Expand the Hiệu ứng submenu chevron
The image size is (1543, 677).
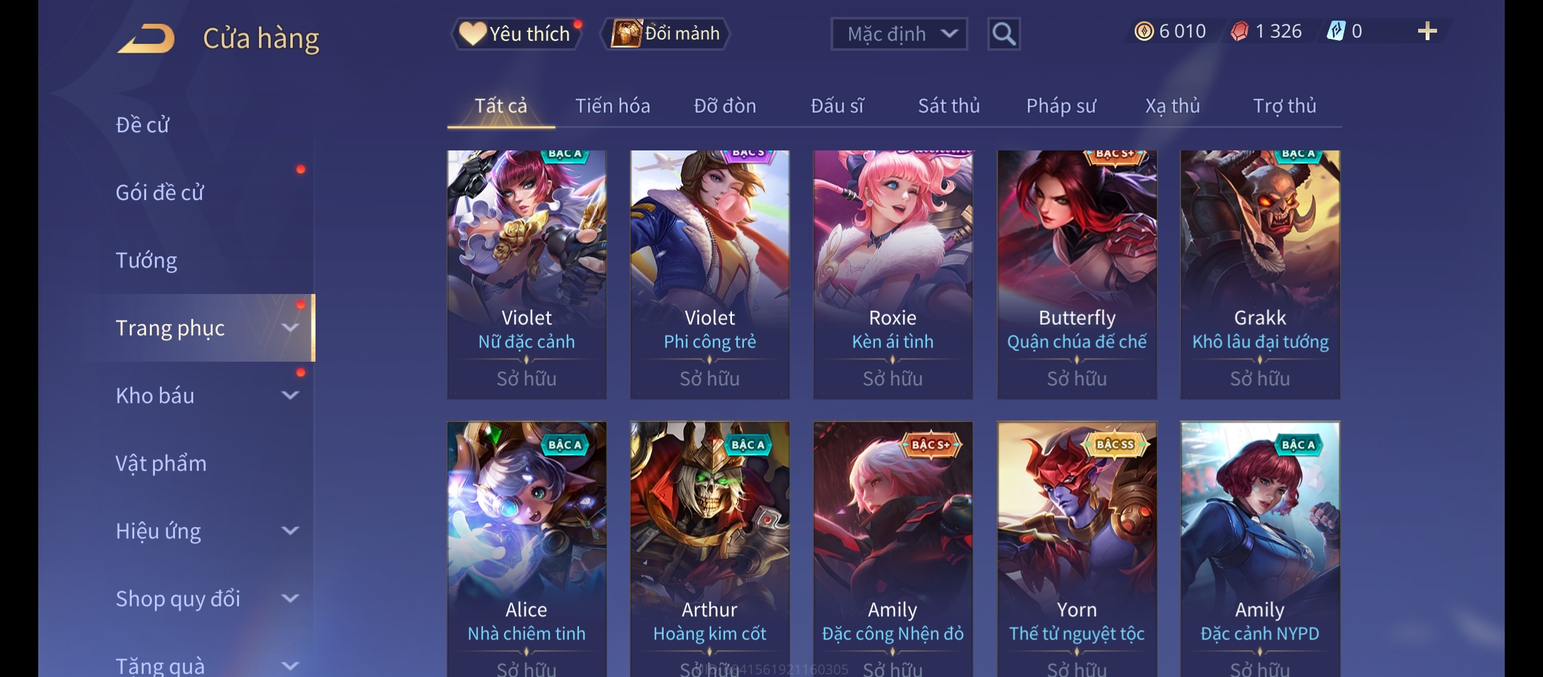click(x=290, y=531)
